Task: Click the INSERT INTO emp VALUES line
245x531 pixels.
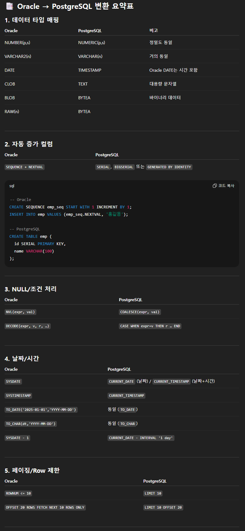Action: tap(69, 214)
